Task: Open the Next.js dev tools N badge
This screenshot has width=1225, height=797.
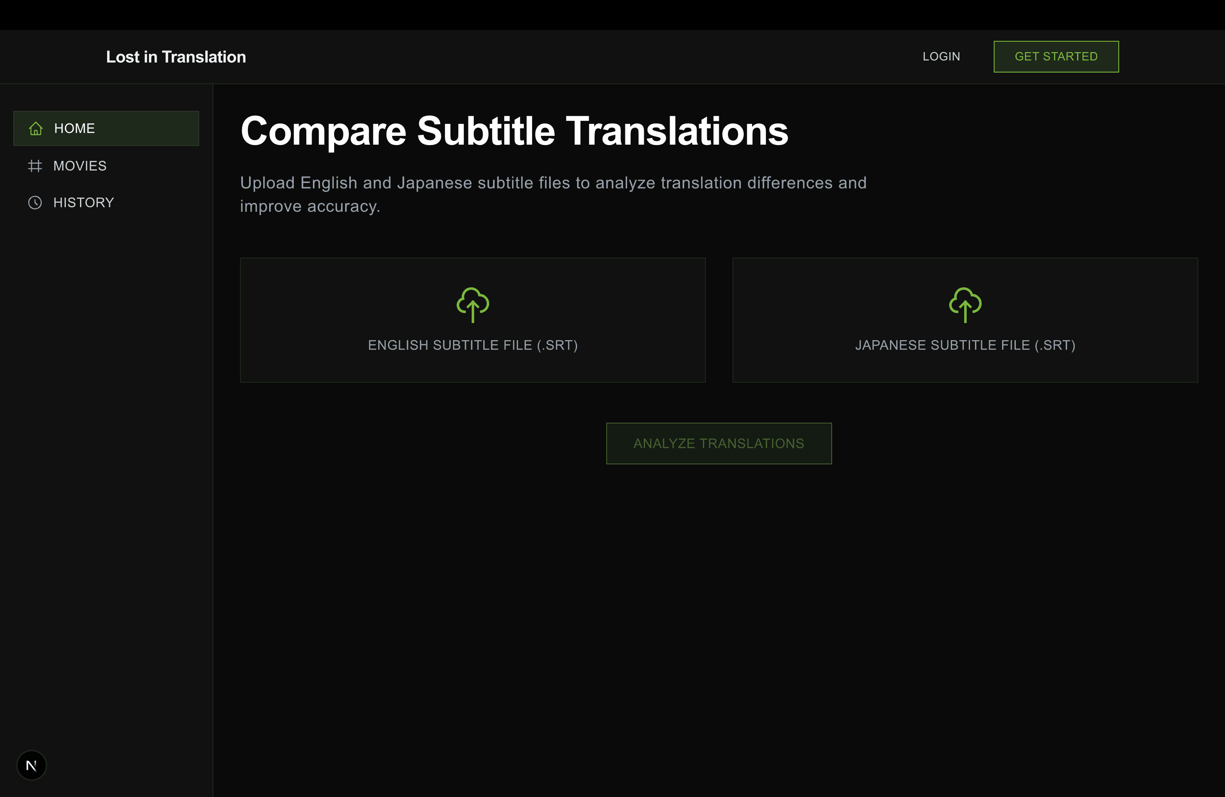Action: [31, 765]
